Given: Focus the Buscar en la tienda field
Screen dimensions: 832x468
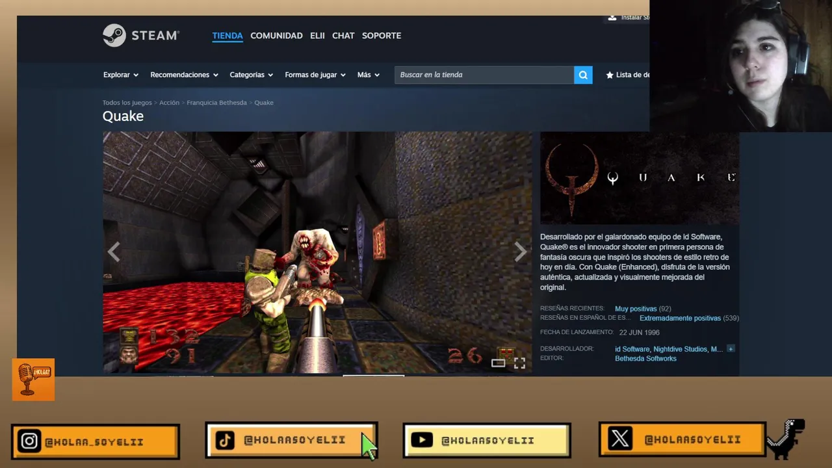Looking at the screenshot, I should (484, 75).
